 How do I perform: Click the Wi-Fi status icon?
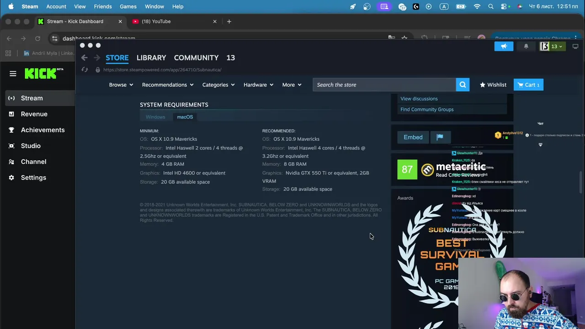(477, 6)
